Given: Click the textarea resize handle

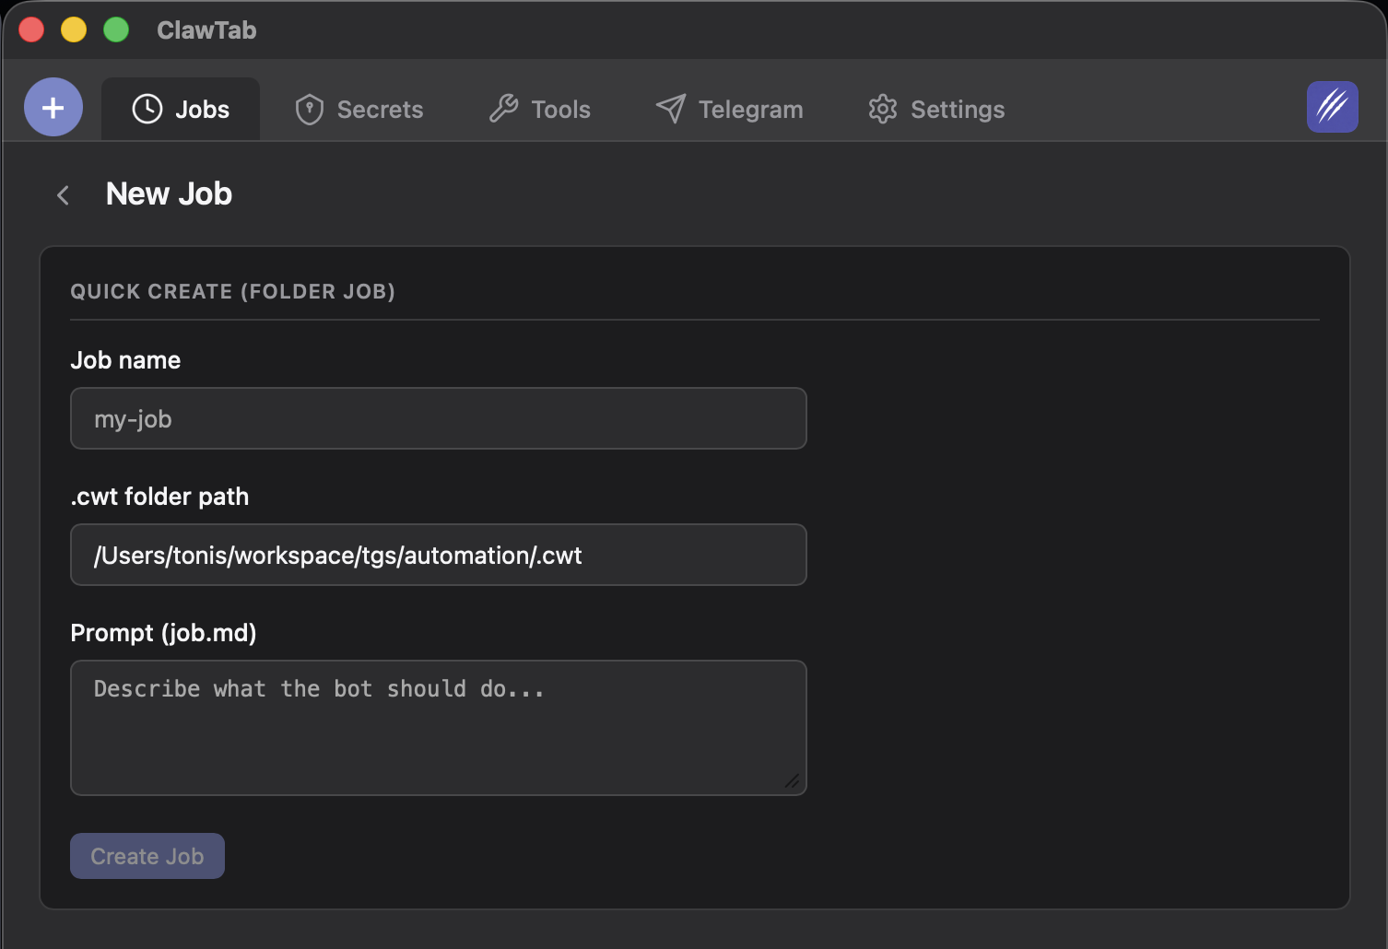Looking at the screenshot, I should point(794,782).
